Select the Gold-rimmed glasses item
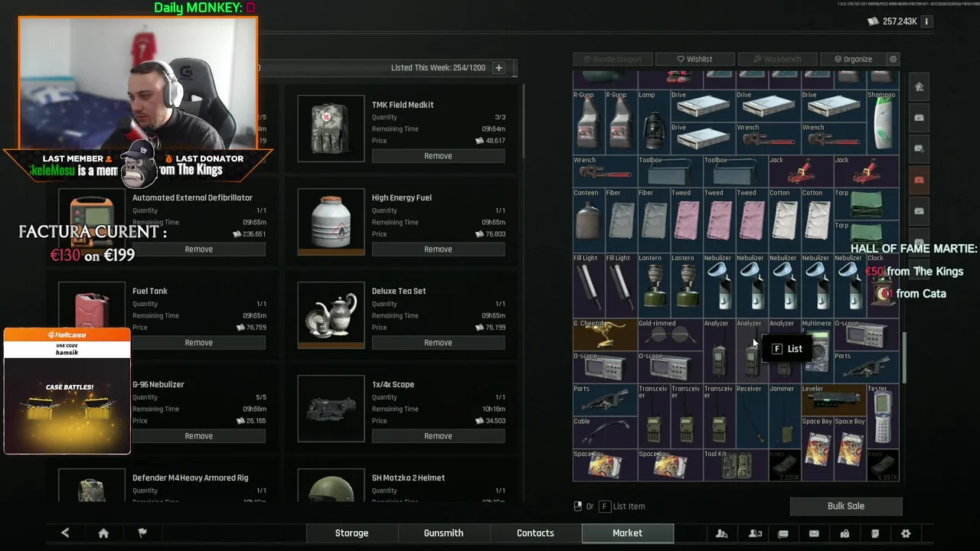Image resolution: width=980 pixels, height=551 pixels. (670, 334)
